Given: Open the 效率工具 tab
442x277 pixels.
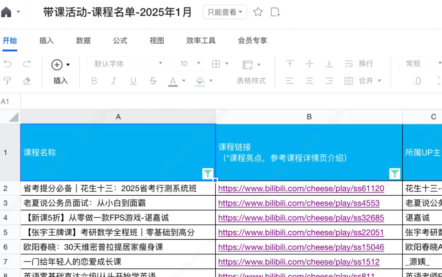Looking at the screenshot, I should click(x=201, y=40).
